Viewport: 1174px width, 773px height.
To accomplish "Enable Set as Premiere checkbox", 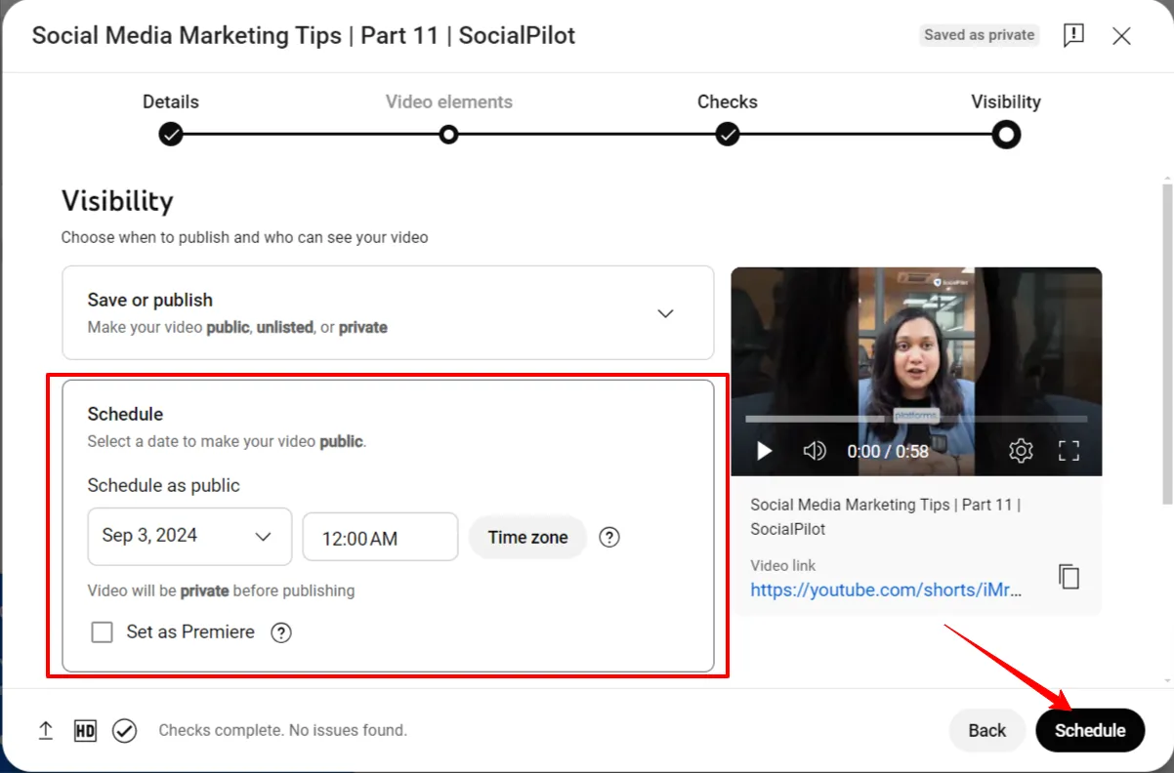I will [x=102, y=632].
